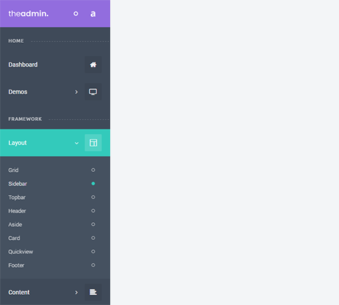Screen dimensions: 339x305
Task: Click the Dashboard menu label
Action: [x=23, y=65]
